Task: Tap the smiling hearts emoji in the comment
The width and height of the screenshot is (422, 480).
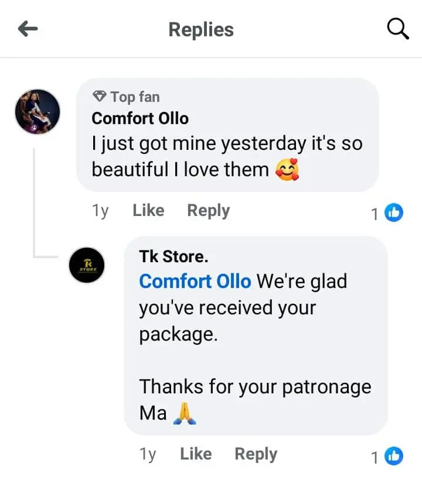Action: [x=286, y=170]
